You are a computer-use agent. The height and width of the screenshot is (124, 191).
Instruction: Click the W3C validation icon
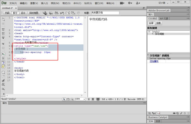coord(62,13)
